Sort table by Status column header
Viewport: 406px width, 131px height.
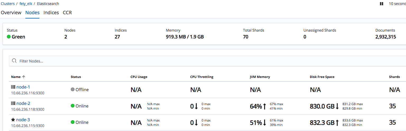coord(76,77)
